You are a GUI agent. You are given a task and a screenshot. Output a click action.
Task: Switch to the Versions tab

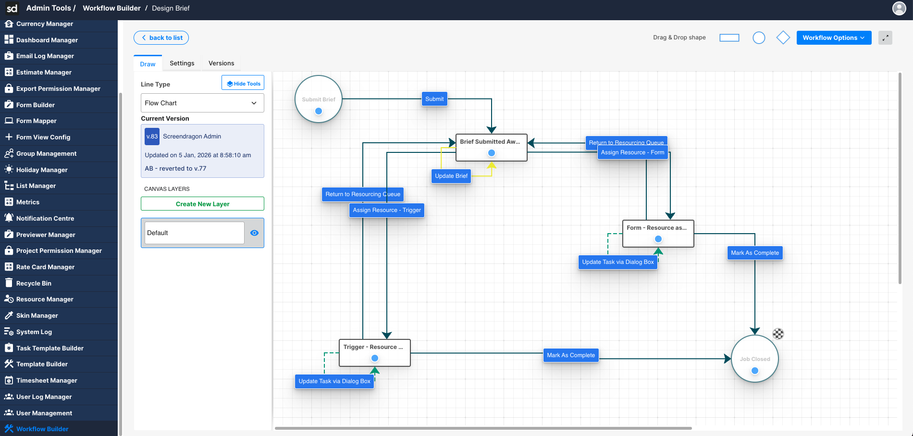(222, 63)
